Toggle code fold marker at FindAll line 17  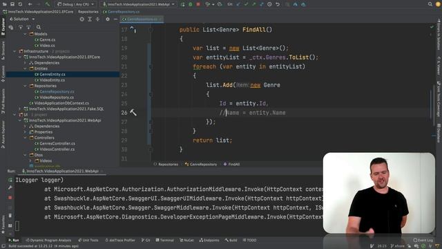[x=151, y=30]
